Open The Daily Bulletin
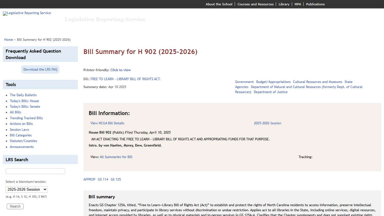The height and width of the screenshot is (216, 384). coord(23,95)
